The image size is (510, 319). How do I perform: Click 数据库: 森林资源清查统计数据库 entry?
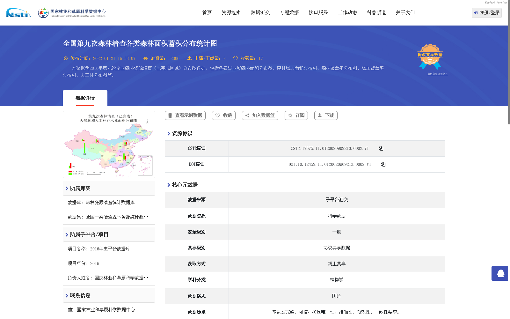[x=101, y=203]
